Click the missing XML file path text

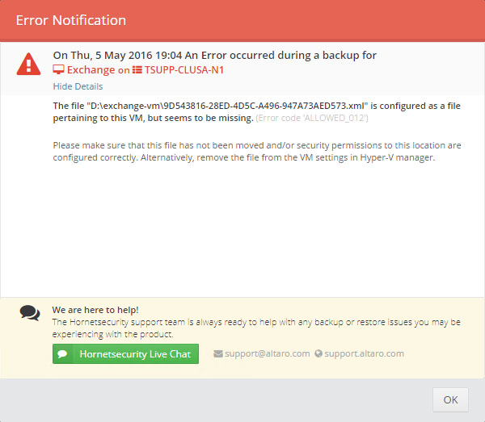point(227,106)
